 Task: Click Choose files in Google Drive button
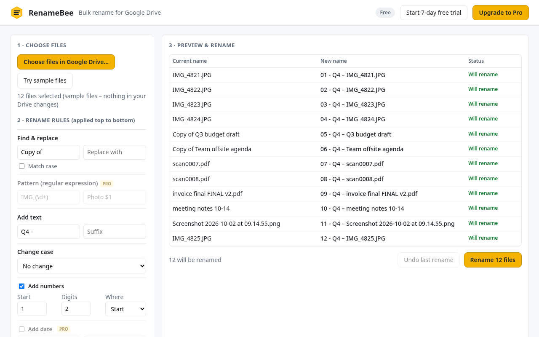pyautogui.click(x=66, y=62)
